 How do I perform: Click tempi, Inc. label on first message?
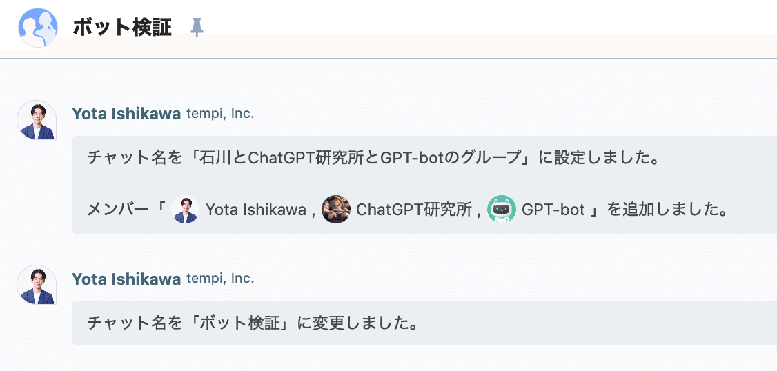[x=220, y=114]
